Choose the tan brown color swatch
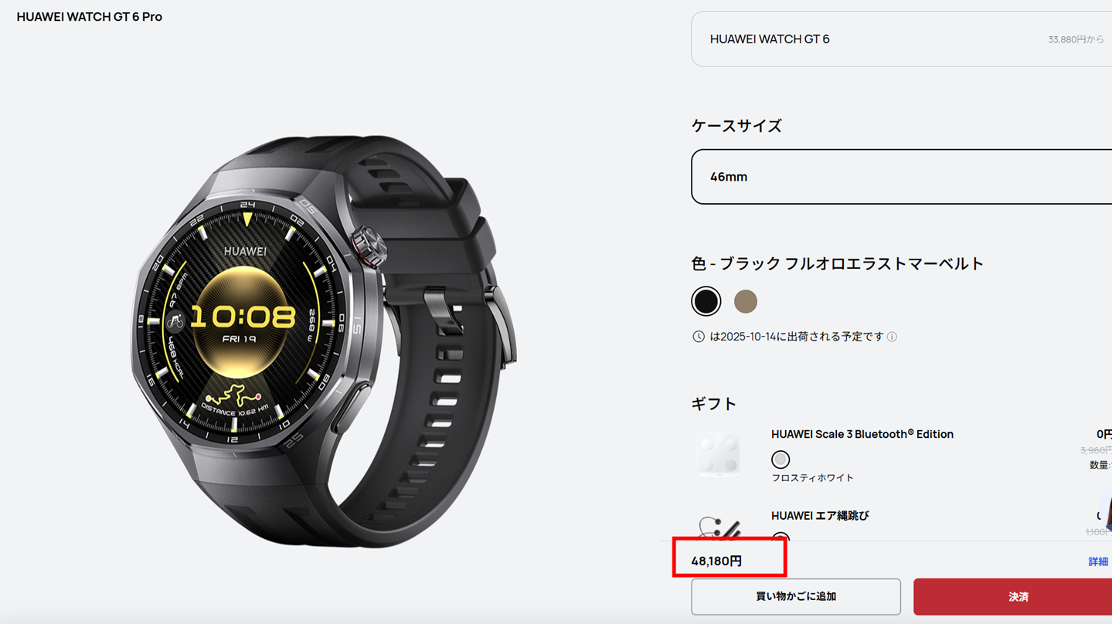1112x624 pixels. click(x=746, y=301)
